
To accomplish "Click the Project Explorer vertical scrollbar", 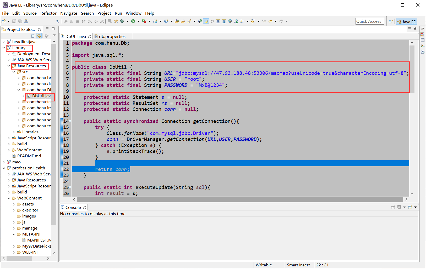I will pyautogui.click(x=54, y=135).
